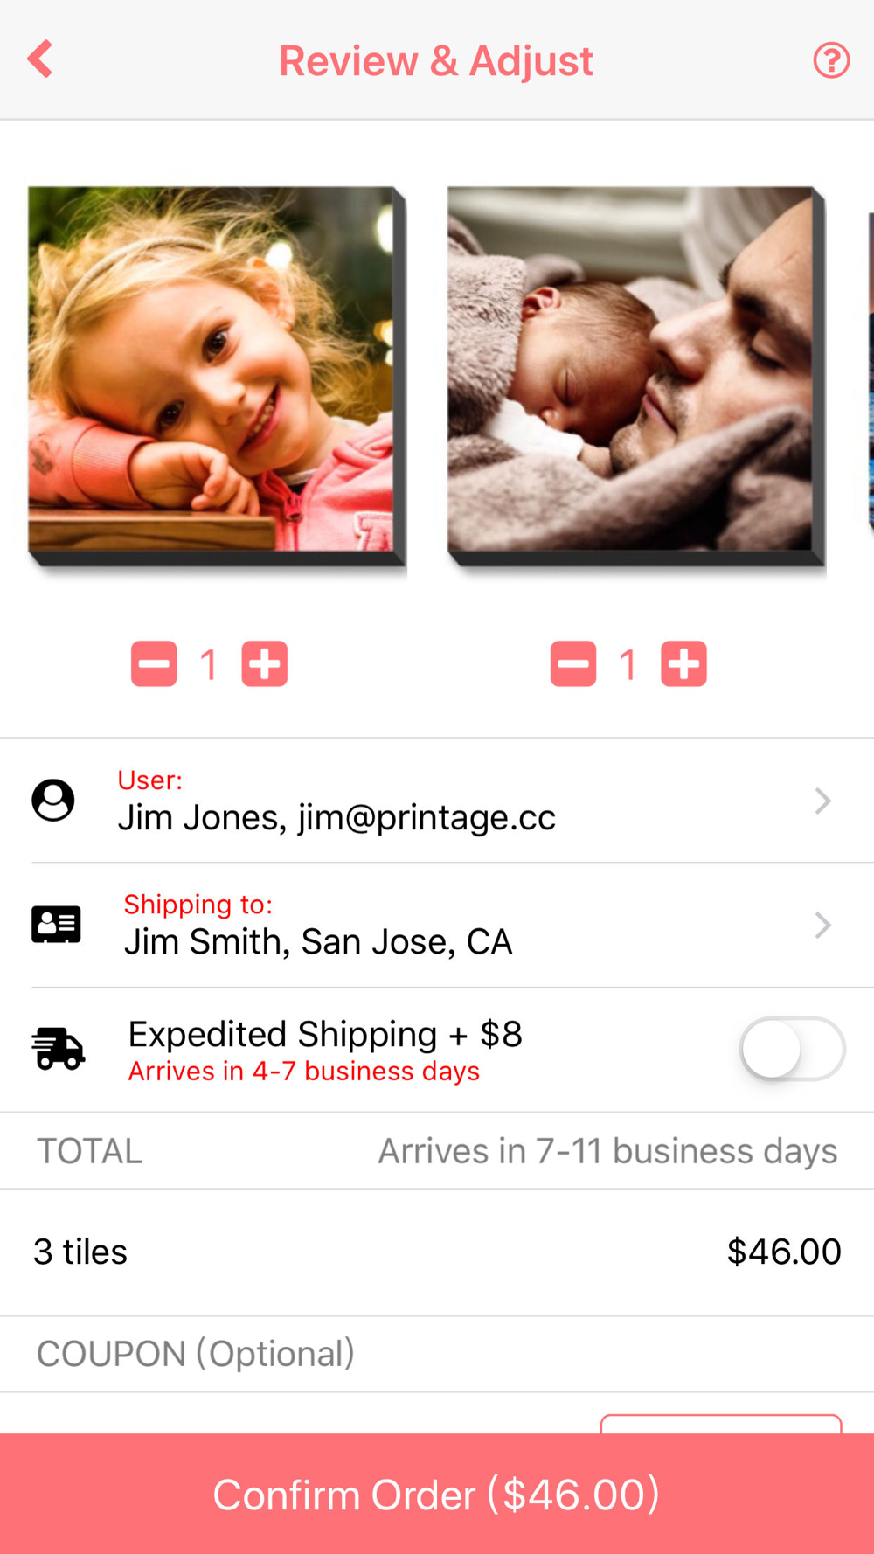Tap the partially visible third photo tile
The image size is (874, 1554).
click(x=870, y=370)
